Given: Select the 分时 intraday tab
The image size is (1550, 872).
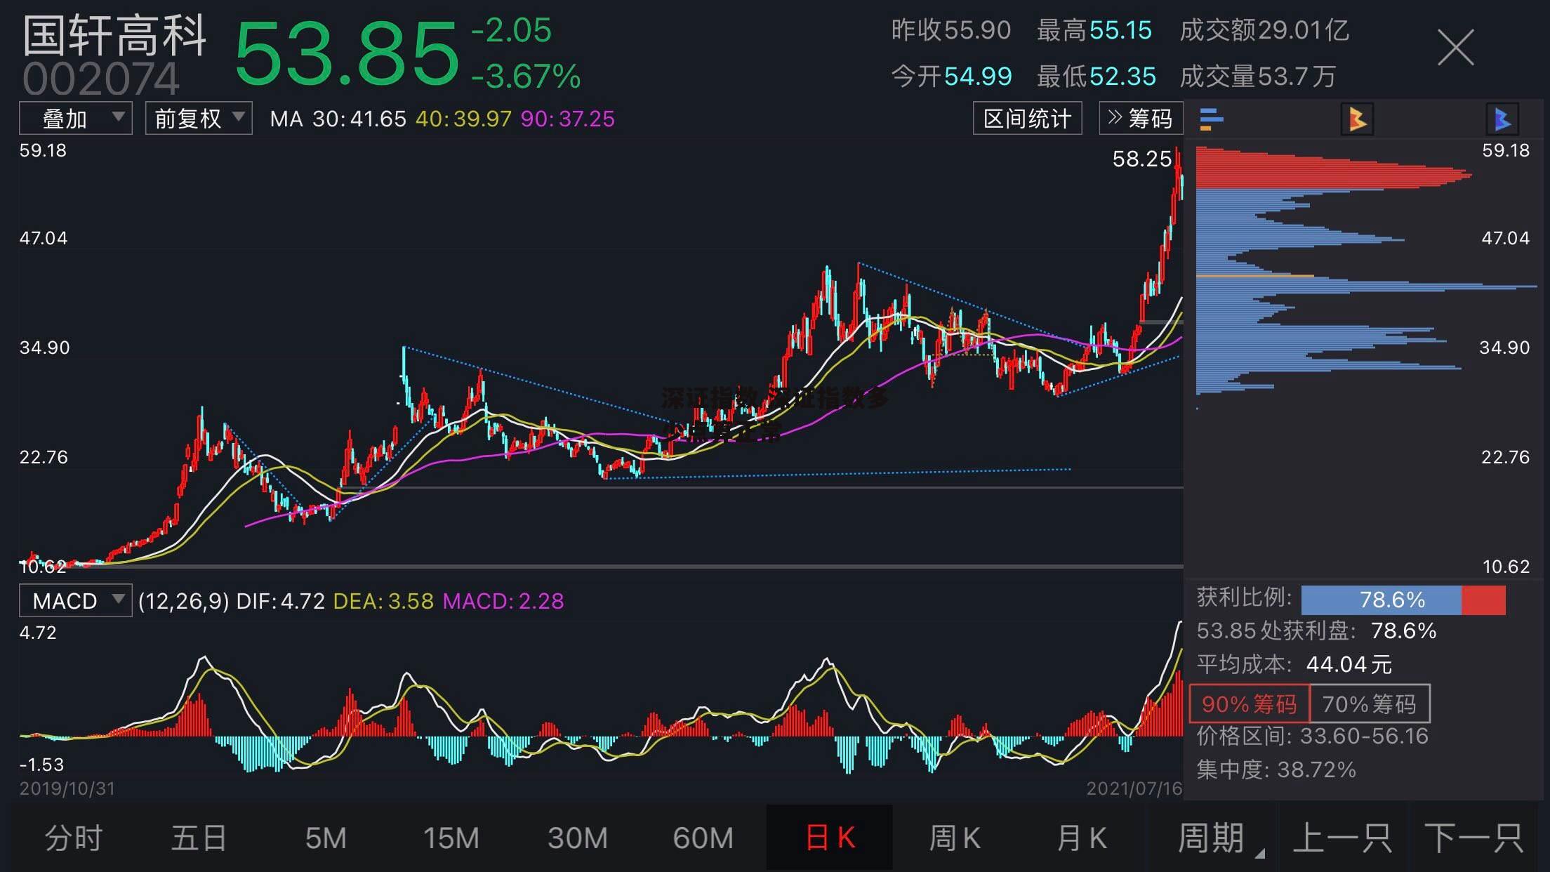Looking at the screenshot, I should tap(74, 838).
